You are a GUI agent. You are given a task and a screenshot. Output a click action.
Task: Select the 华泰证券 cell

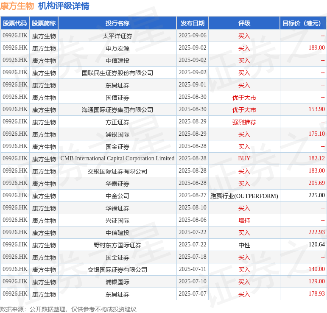[117, 184]
